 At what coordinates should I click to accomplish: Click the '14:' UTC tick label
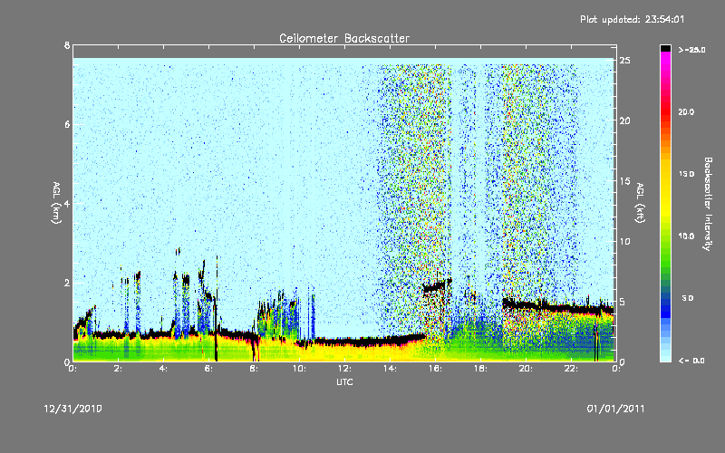tap(390, 369)
